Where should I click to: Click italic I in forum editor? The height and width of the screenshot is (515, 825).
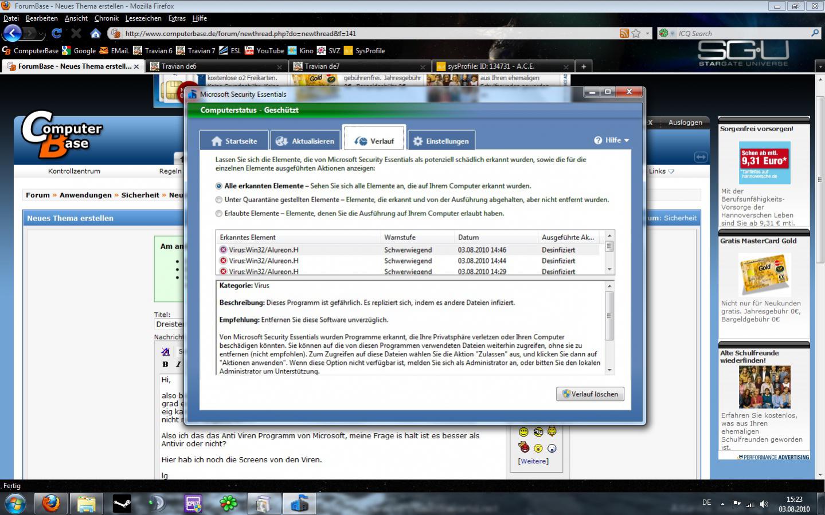(178, 364)
